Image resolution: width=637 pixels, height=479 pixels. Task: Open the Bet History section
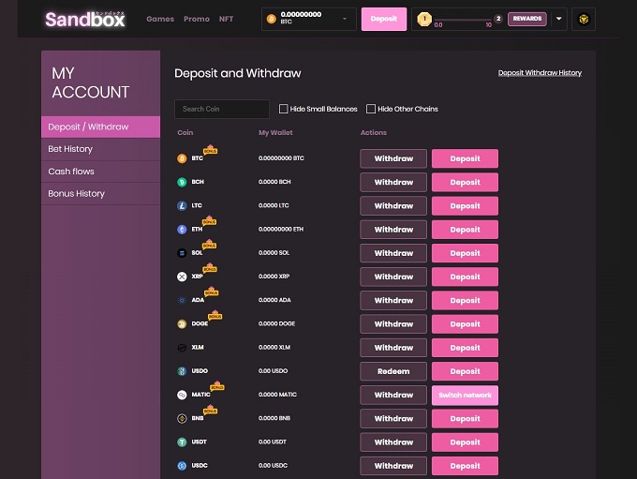point(70,149)
